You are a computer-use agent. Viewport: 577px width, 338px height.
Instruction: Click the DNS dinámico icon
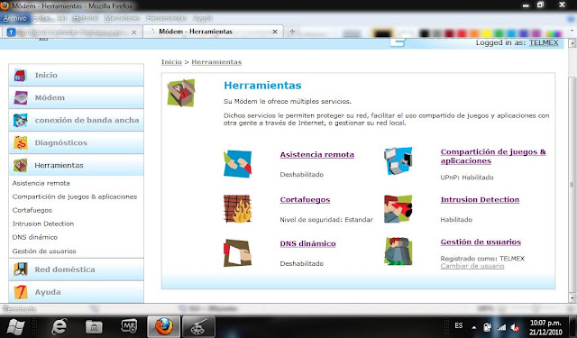tap(237, 253)
